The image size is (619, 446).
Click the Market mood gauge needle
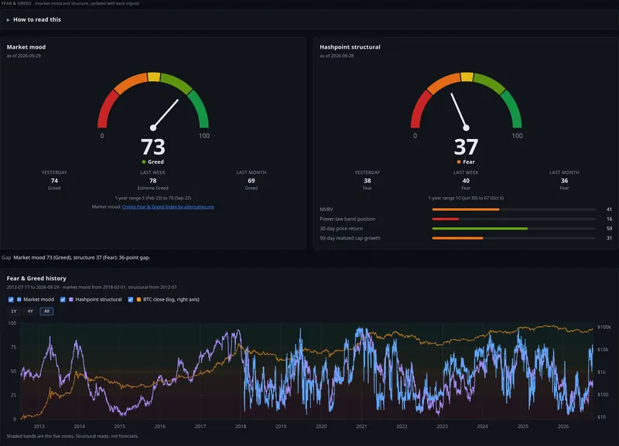click(x=166, y=114)
